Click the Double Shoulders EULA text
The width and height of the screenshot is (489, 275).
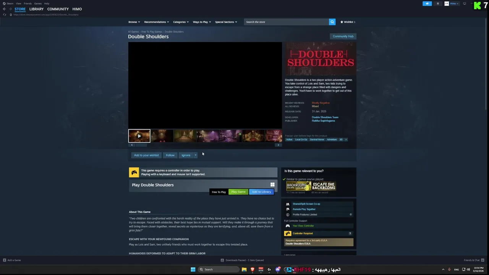click(x=298, y=244)
